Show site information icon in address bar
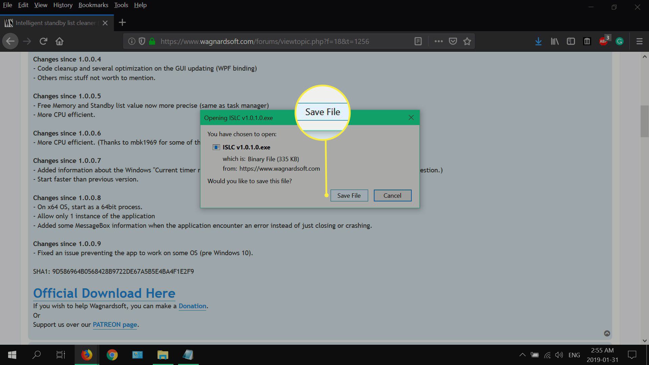 click(132, 41)
